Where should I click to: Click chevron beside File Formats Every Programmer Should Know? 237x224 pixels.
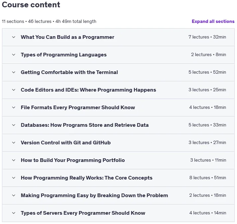point(14,108)
